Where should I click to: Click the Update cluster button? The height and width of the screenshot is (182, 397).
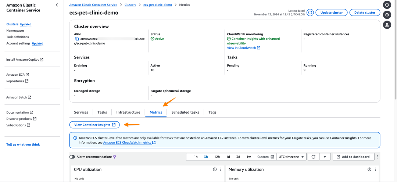click(x=332, y=13)
